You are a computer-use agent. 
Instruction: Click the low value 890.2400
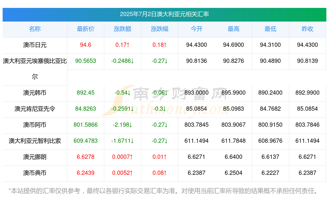270,93
